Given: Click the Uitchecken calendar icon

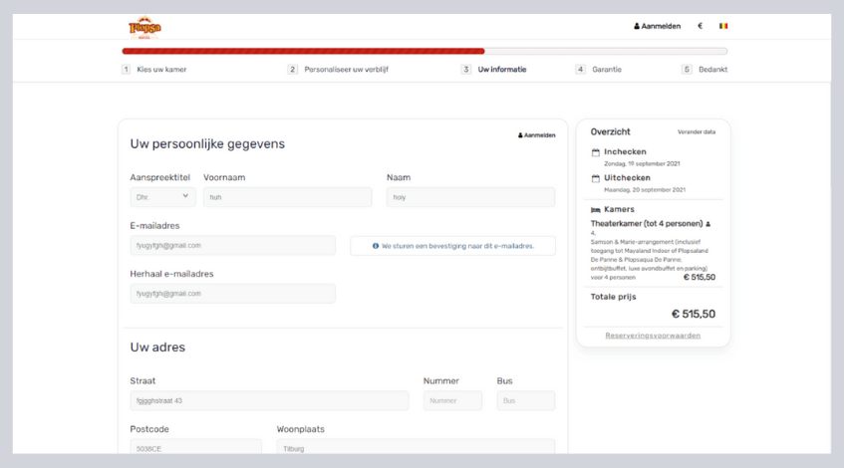Looking at the screenshot, I should pos(596,178).
